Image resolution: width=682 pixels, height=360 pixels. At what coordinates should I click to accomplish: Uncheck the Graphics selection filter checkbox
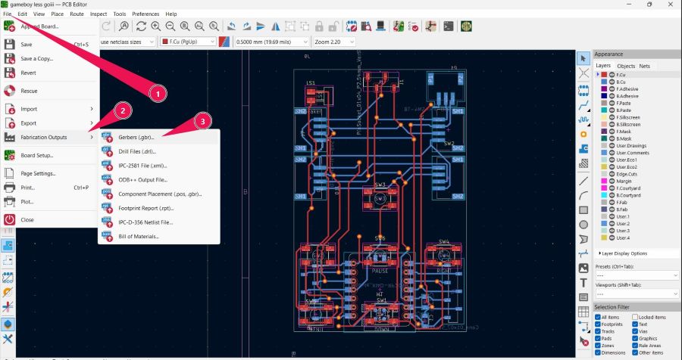(635, 338)
